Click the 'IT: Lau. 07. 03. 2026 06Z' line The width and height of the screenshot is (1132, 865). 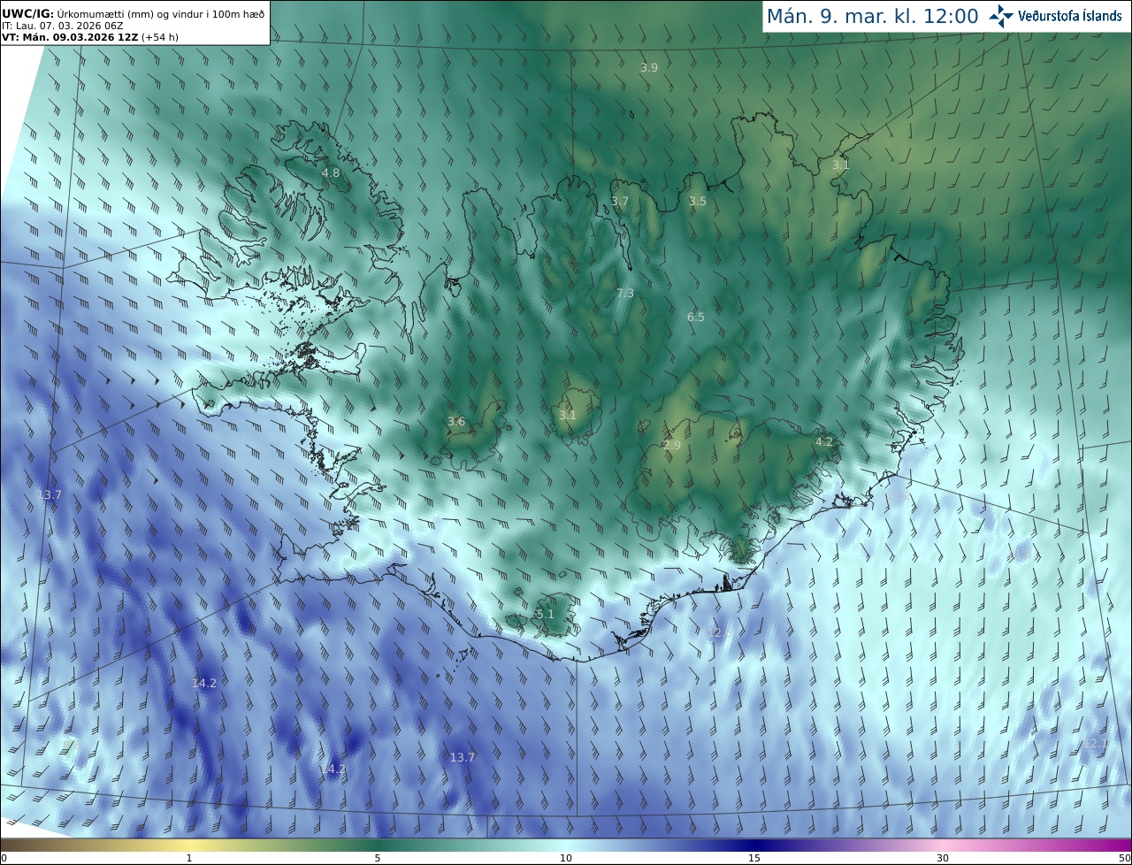(x=63, y=26)
